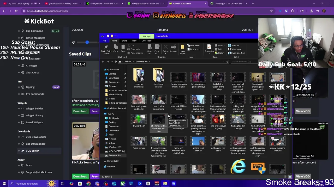Switch to the RampageJackson browser tab
Viewport: 334px width, 187px height.
[146, 4]
